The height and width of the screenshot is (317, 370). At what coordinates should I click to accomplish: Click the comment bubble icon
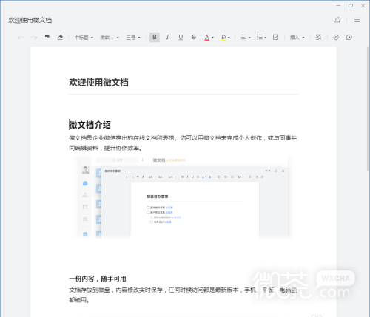pos(349,37)
